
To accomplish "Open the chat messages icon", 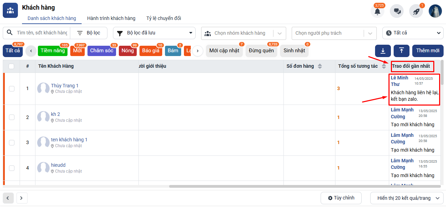I will [397, 11].
